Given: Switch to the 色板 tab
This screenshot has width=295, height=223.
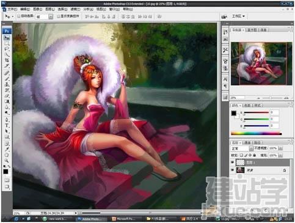Looking at the screenshot, I should pyautogui.click(x=247, y=105).
